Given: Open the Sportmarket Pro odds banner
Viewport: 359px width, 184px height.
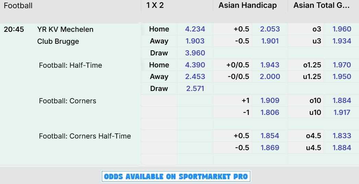Looking at the screenshot, I should coord(176,176).
